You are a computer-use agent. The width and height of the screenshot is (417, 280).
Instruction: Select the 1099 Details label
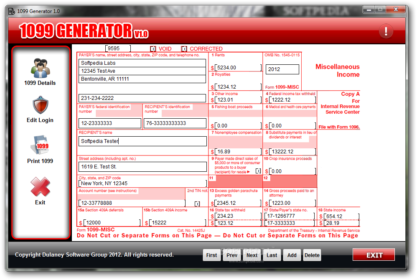[x=40, y=83]
